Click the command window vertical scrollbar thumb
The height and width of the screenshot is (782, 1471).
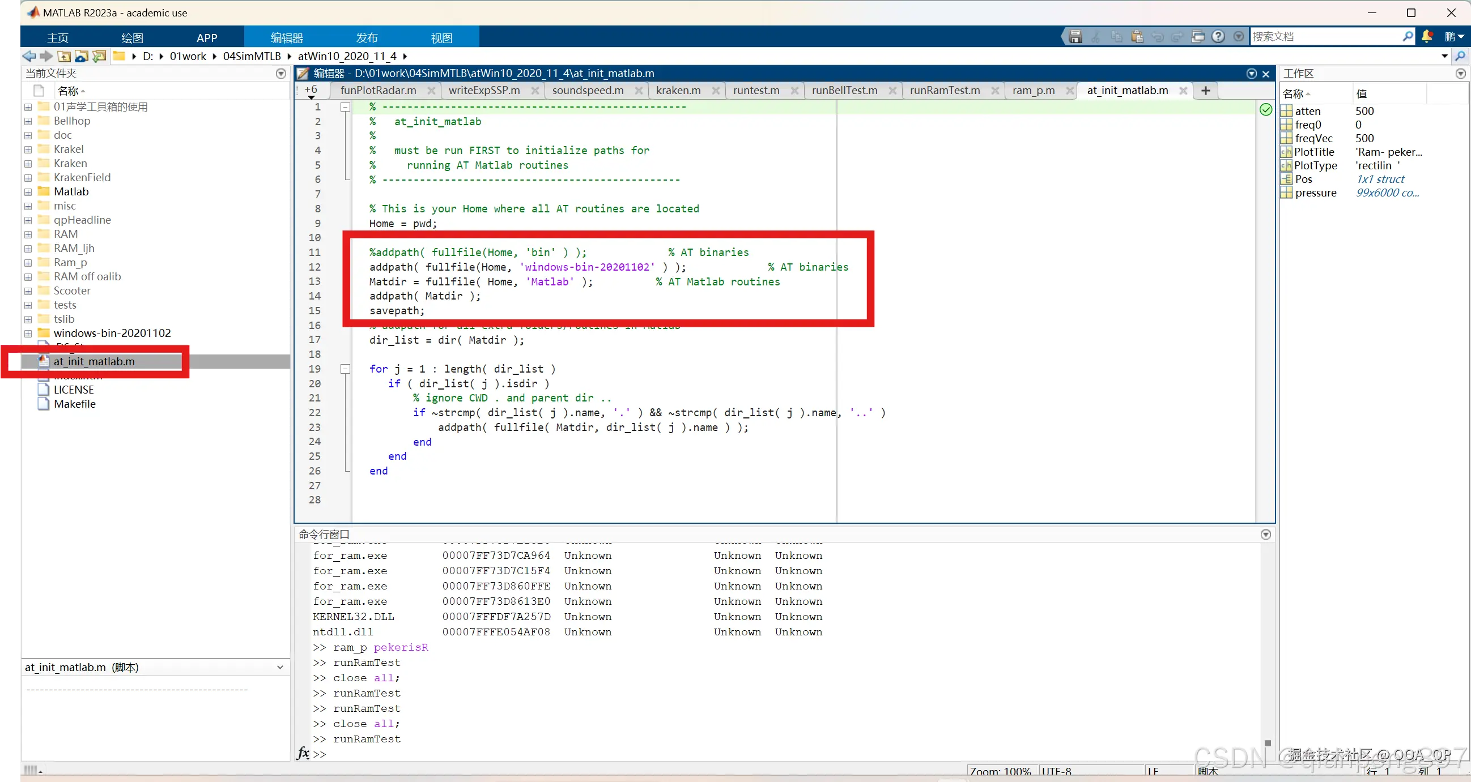tap(1267, 742)
